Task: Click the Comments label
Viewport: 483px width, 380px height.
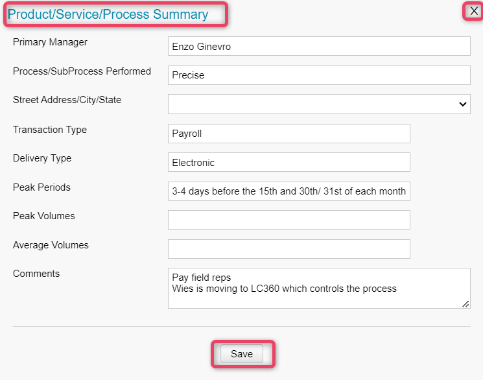Action: (x=36, y=274)
